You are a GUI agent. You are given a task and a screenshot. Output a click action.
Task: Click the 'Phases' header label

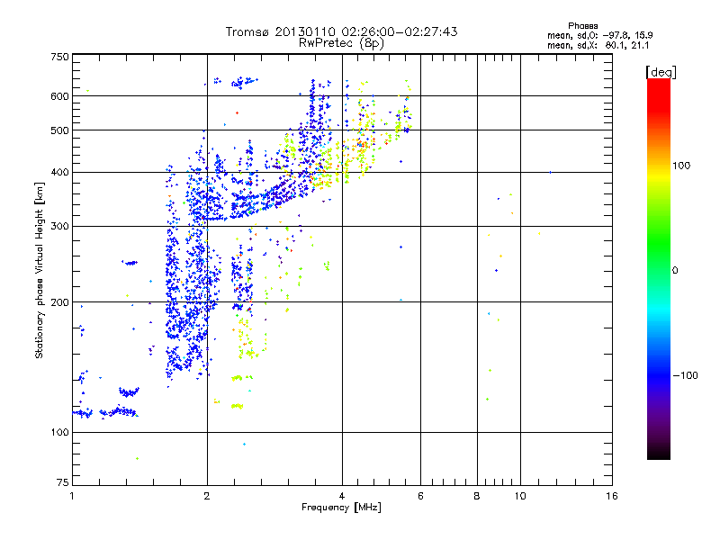[582, 26]
